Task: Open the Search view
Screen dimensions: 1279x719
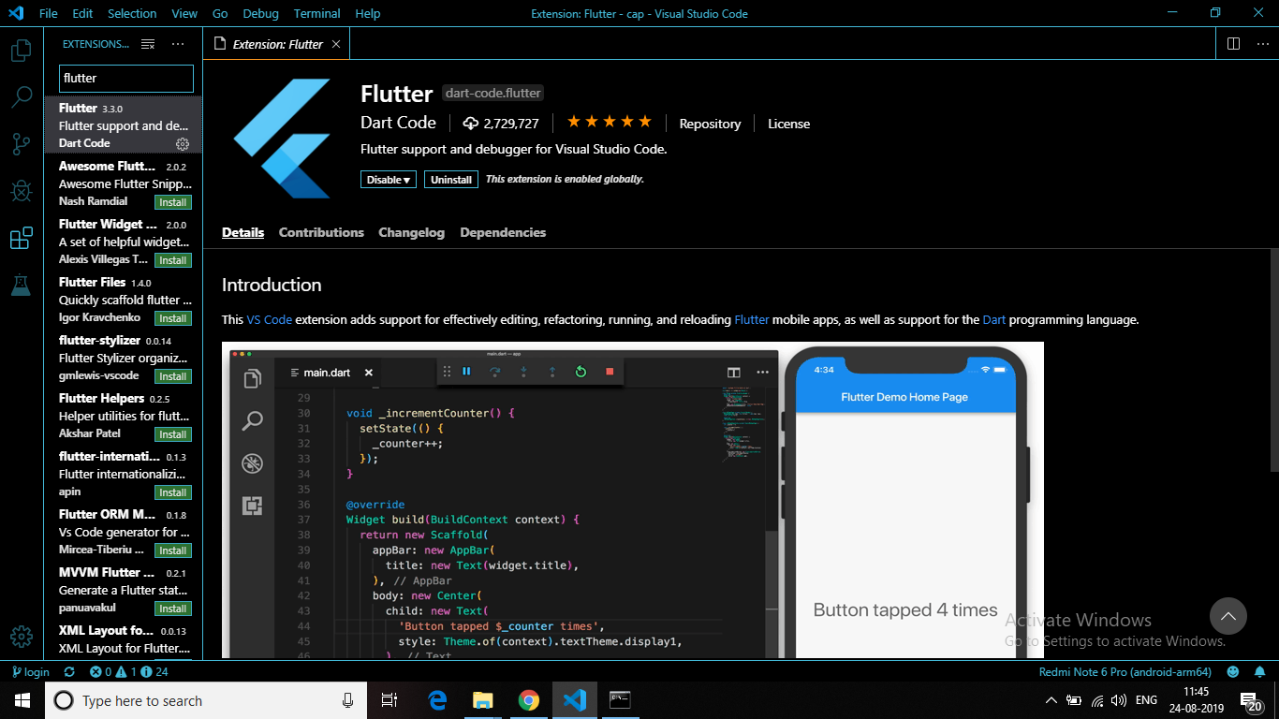Action: (x=21, y=96)
